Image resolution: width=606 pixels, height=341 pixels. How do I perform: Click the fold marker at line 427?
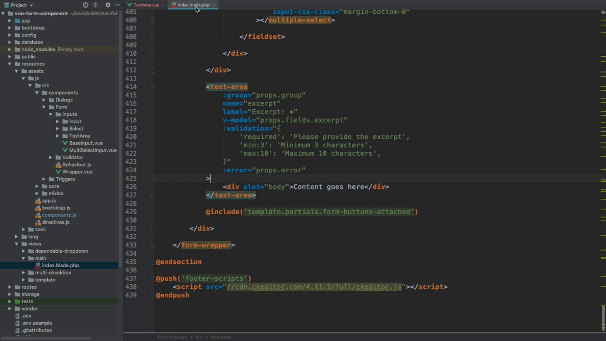[153, 195]
